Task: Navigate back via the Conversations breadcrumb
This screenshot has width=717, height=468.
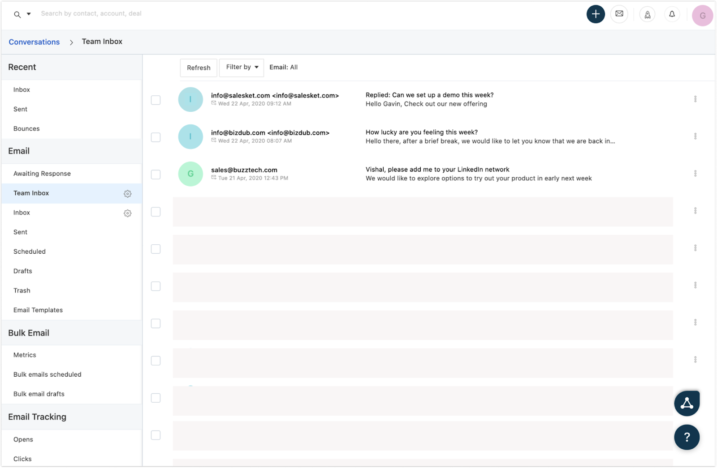Action: coord(34,42)
